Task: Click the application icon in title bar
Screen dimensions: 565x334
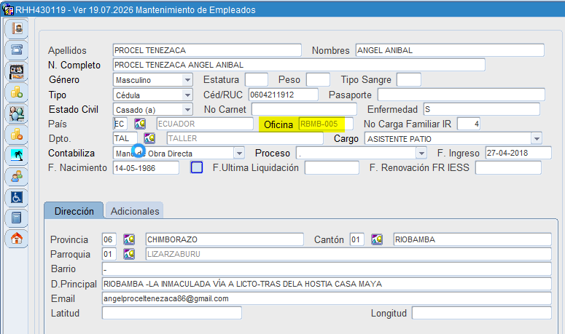Action: coord(8,9)
